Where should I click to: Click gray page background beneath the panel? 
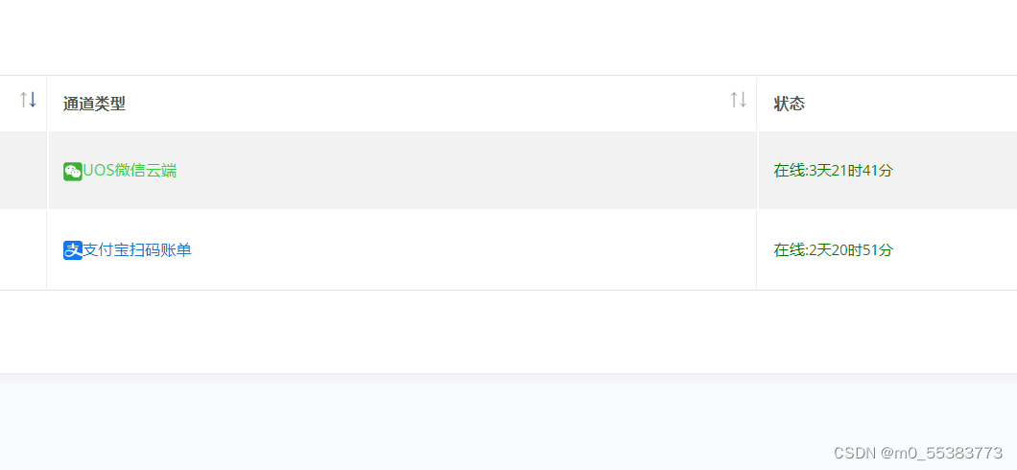tap(415, 421)
